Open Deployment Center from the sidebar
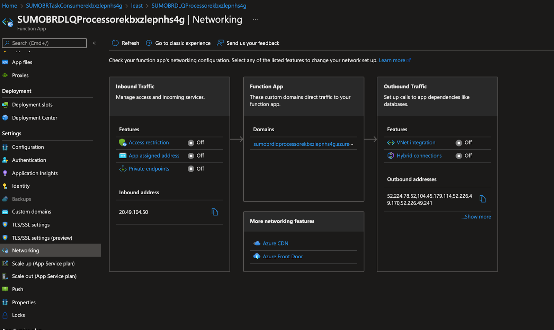Image resolution: width=554 pixels, height=330 pixels. pos(35,117)
